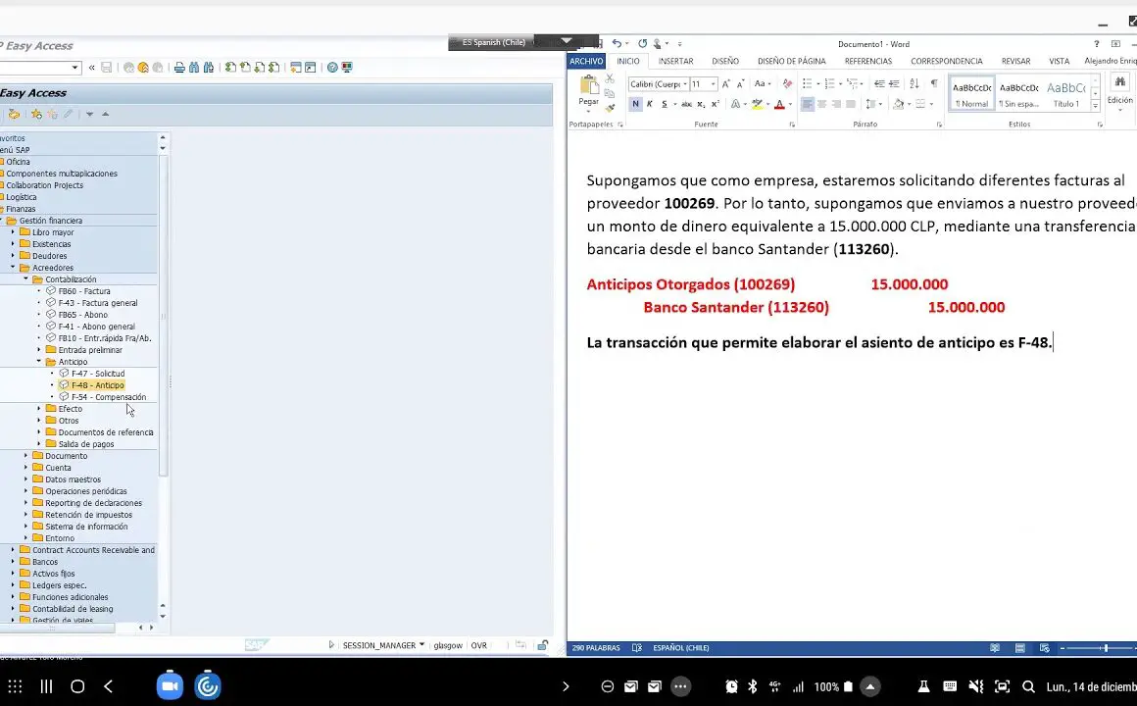
Task: Open Zoom app in taskbar
Action: [x=170, y=686]
